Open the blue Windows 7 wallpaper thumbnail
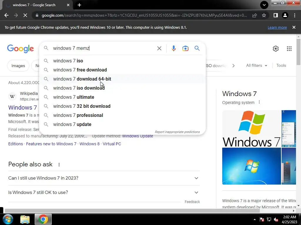This screenshot has width=301, height=225. pos(252,166)
